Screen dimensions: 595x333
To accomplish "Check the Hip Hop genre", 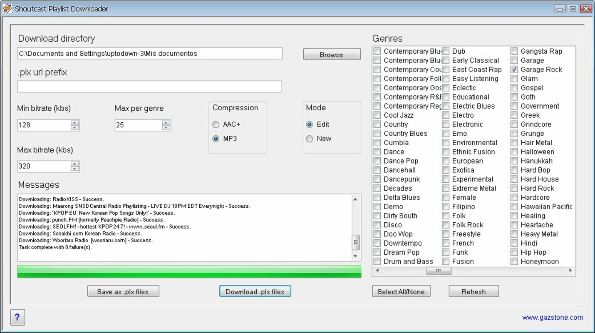I will point(514,252).
